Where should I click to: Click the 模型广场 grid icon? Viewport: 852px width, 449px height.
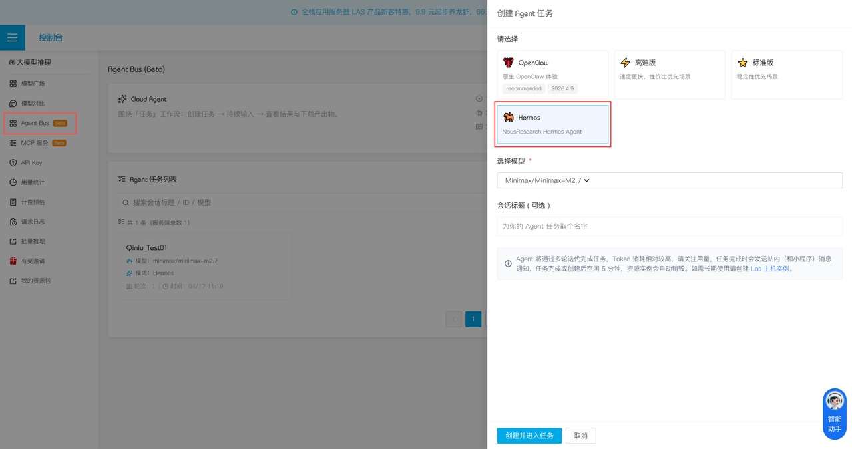(13, 84)
